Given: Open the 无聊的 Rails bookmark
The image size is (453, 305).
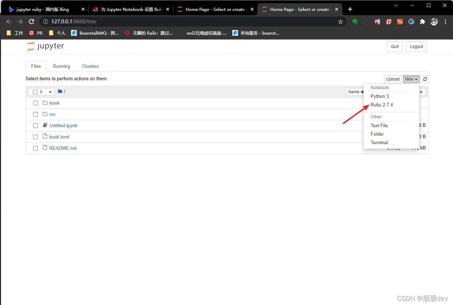Looking at the screenshot, I should pyautogui.click(x=149, y=33).
